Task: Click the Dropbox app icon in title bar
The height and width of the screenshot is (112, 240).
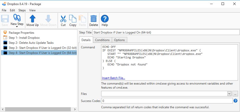Action: (4, 4)
